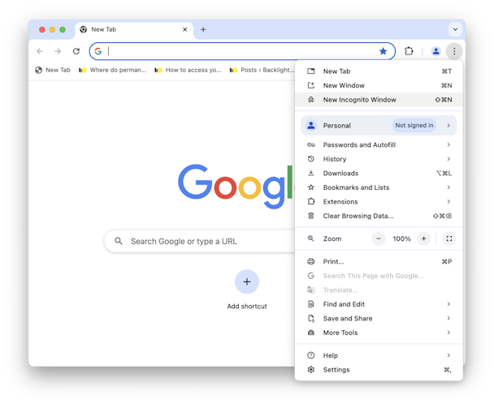The image size is (494, 404).
Task: Expand the Passwords and Autofill chevron
Action: pos(448,144)
